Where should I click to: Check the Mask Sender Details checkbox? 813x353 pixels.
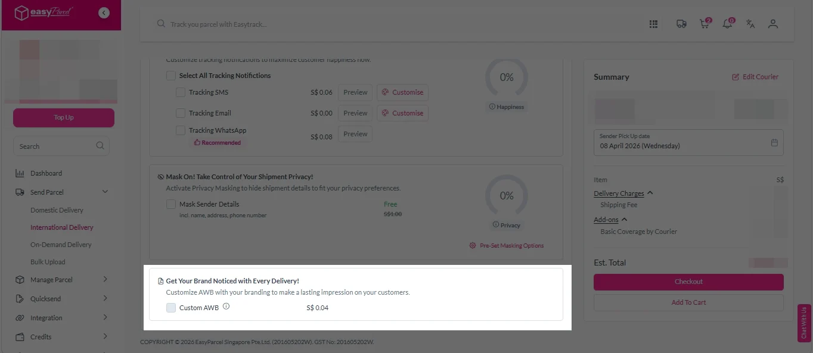(171, 204)
